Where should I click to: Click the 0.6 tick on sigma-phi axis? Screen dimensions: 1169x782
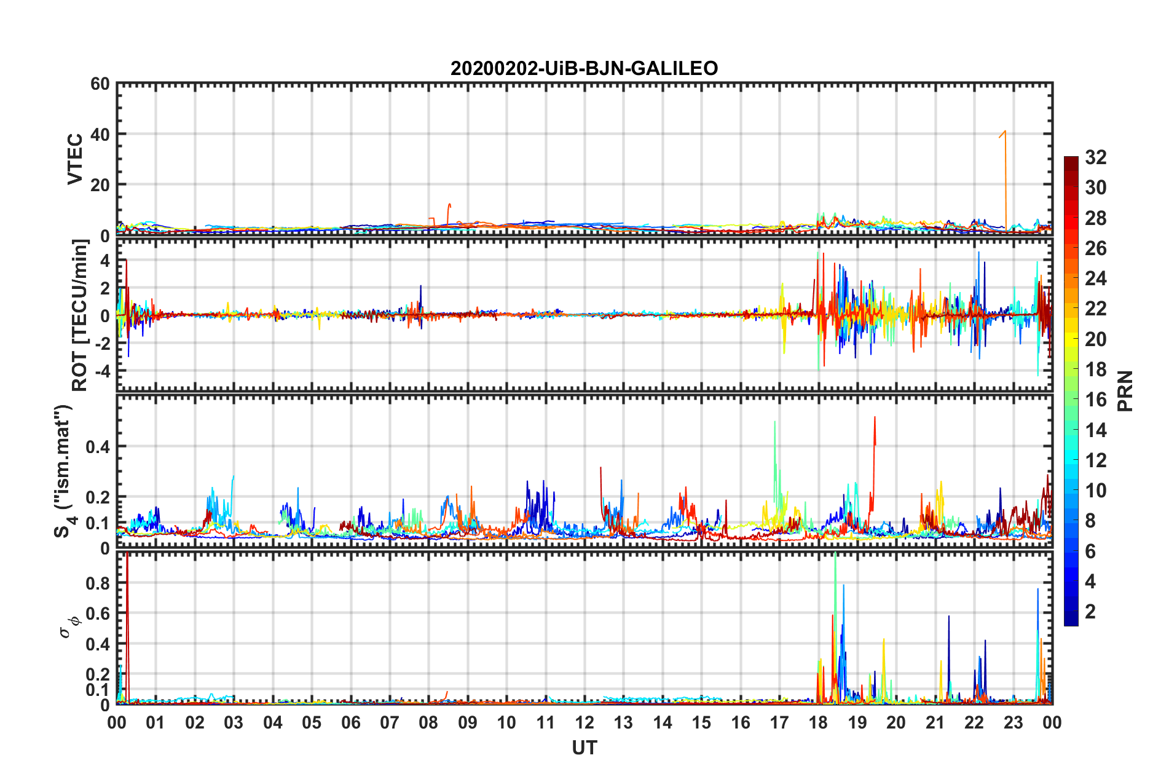click(98, 614)
